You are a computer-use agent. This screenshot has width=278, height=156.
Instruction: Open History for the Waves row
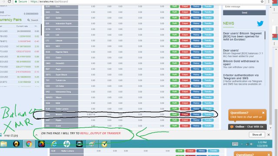(x=196, y=97)
